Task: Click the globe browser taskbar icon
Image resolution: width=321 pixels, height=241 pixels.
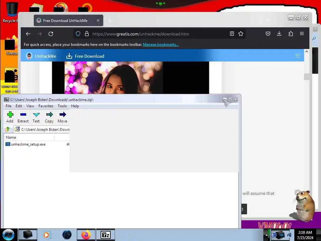Action: point(67,235)
